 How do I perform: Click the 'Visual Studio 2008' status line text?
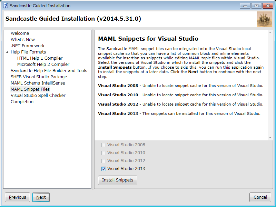[181, 86]
